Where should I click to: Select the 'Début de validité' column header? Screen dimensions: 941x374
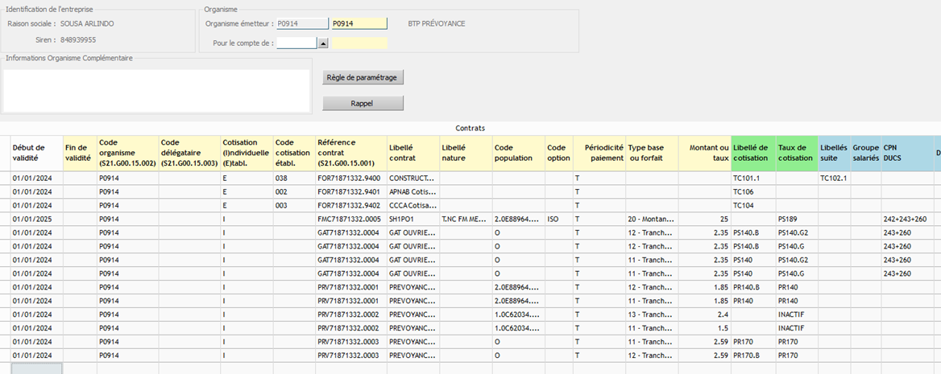coord(36,153)
